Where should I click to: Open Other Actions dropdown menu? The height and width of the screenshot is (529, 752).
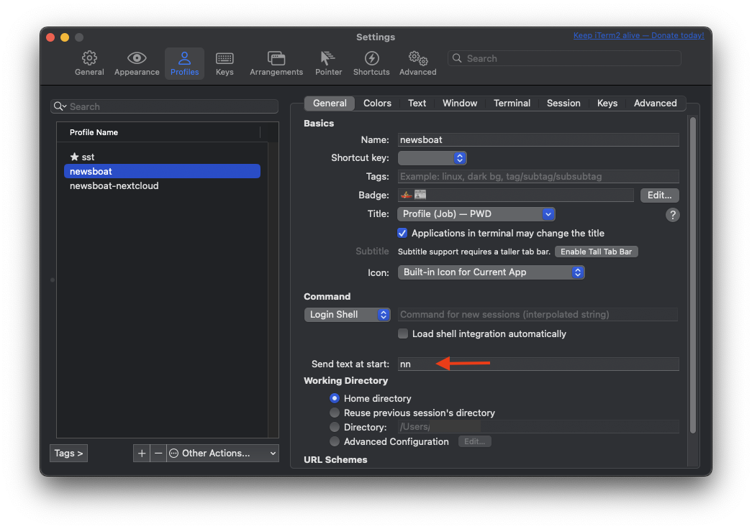point(223,454)
